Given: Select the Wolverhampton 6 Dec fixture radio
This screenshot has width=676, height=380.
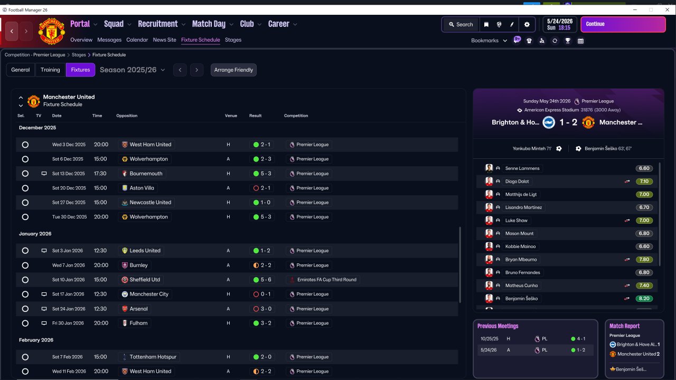Looking at the screenshot, I should click(x=25, y=159).
